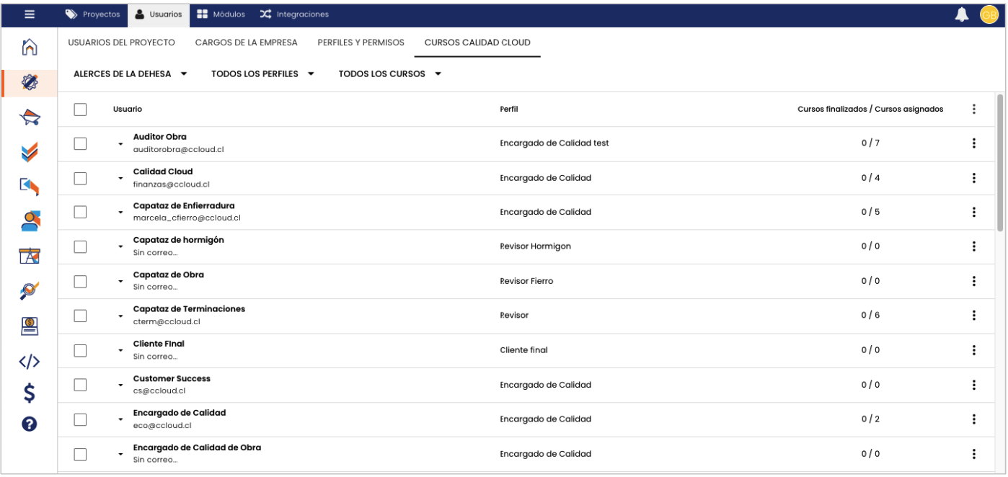Click the notifications bell icon
1008x477 pixels.
(x=962, y=14)
